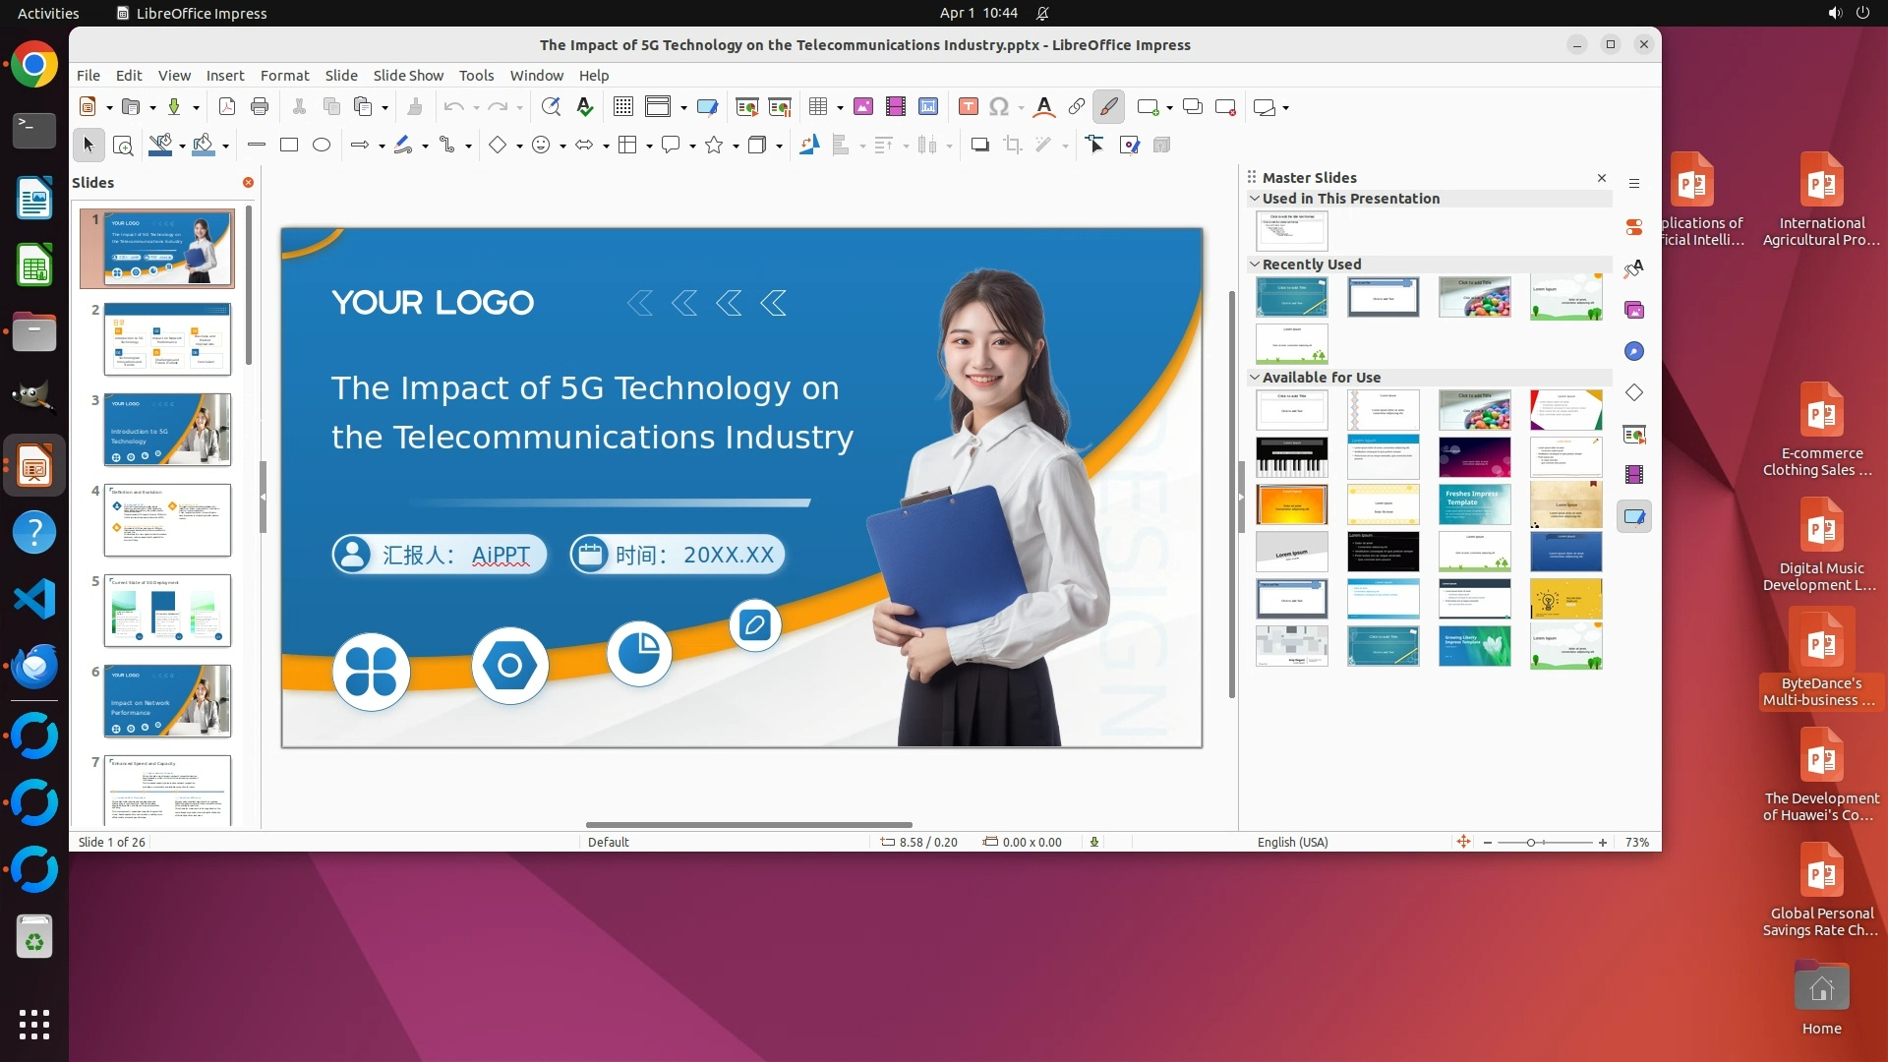The height and width of the screenshot is (1062, 1888).
Task: Open the sidebar Navigator compass icon
Action: (1634, 352)
